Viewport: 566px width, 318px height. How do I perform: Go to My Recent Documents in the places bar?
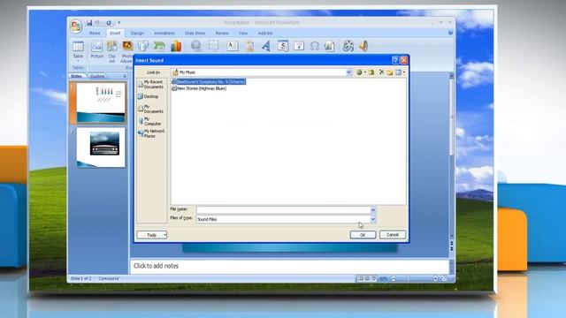click(x=151, y=85)
